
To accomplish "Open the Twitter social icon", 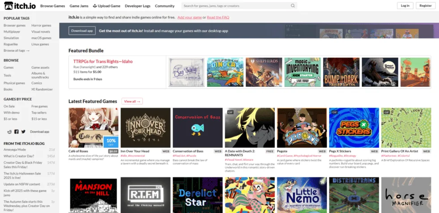I will coord(23,132).
